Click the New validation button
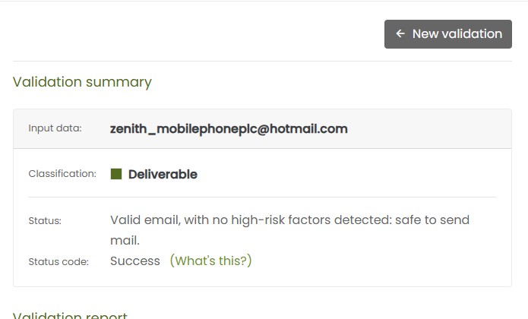Image resolution: width=528 pixels, height=319 pixels. click(x=447, y=34)
